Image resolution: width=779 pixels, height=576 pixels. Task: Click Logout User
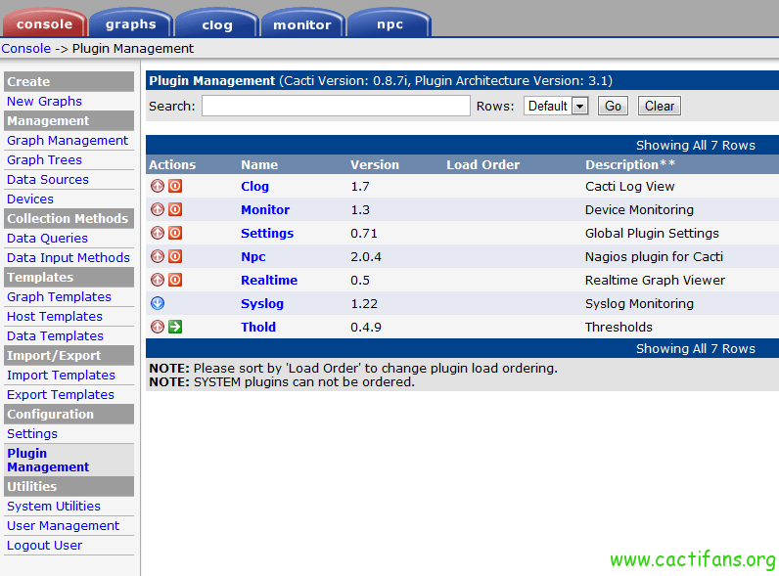44,546
